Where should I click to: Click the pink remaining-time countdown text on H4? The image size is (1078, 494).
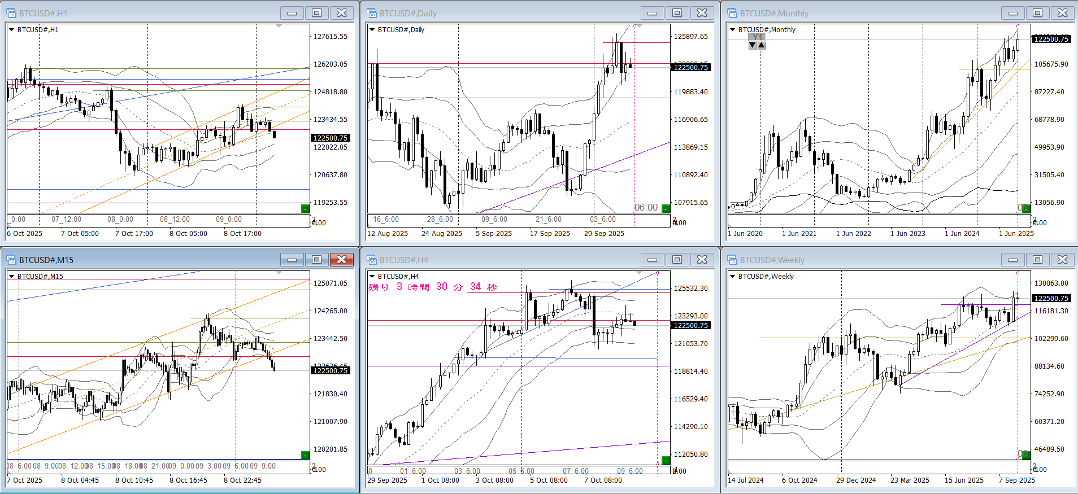433,287
